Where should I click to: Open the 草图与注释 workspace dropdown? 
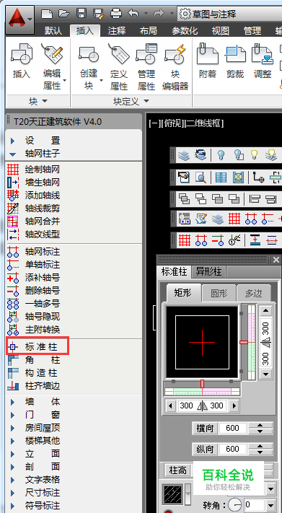click(x=229, y=14)
